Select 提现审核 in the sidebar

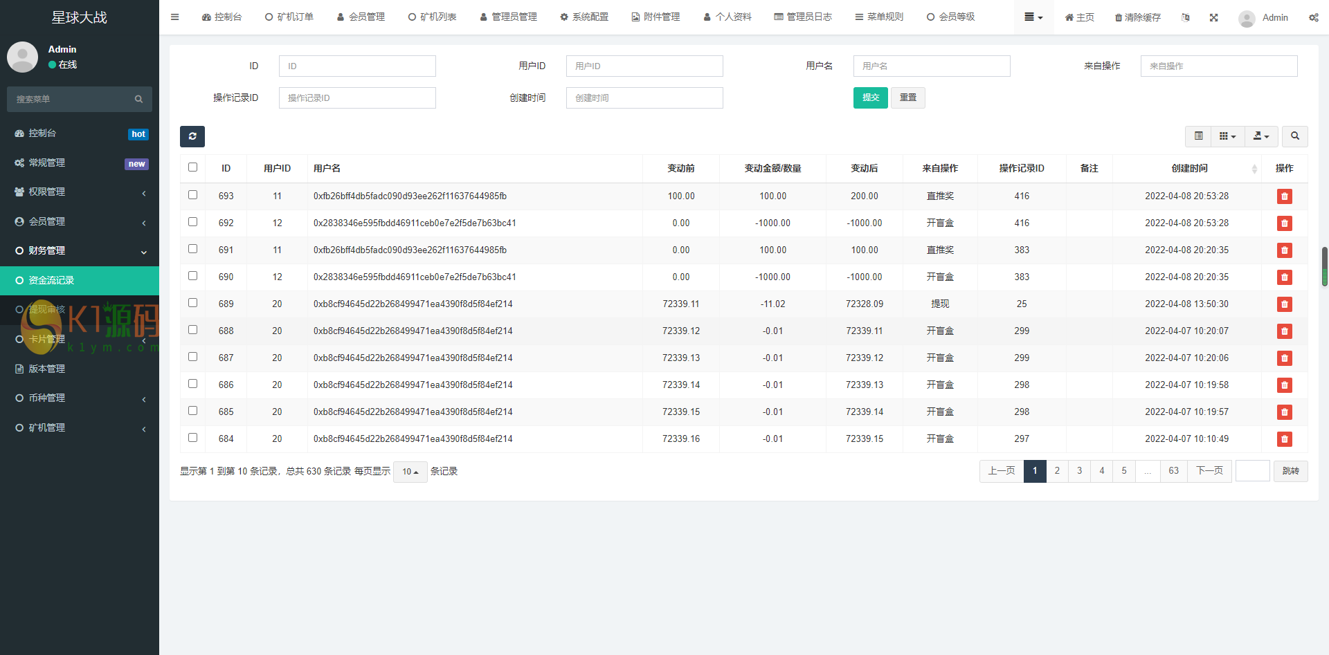46,310
